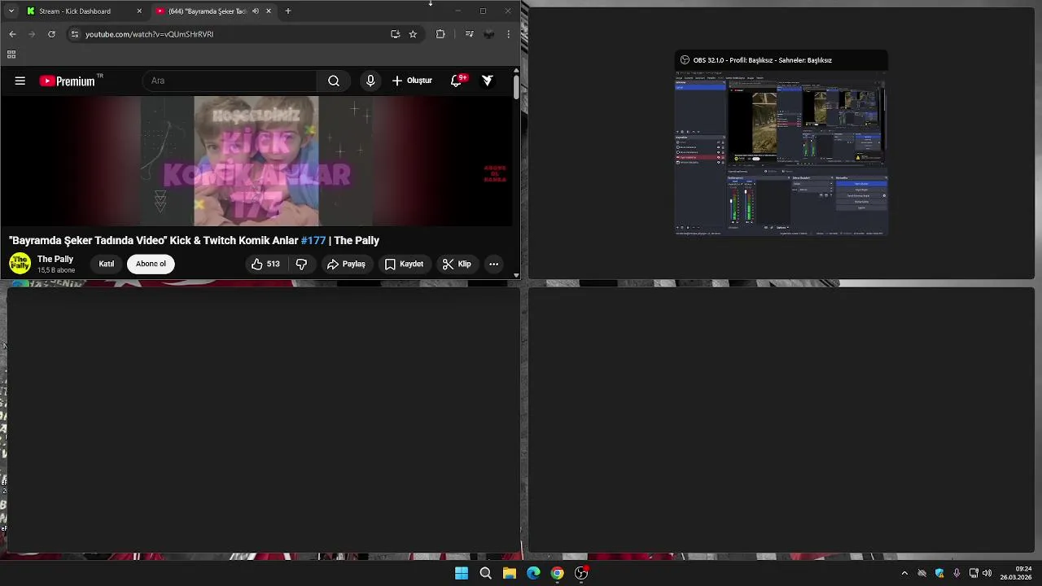This screenshot has height=586, width=1042.
Task: Open Windows taskbar search
Action: click(485, 573)
